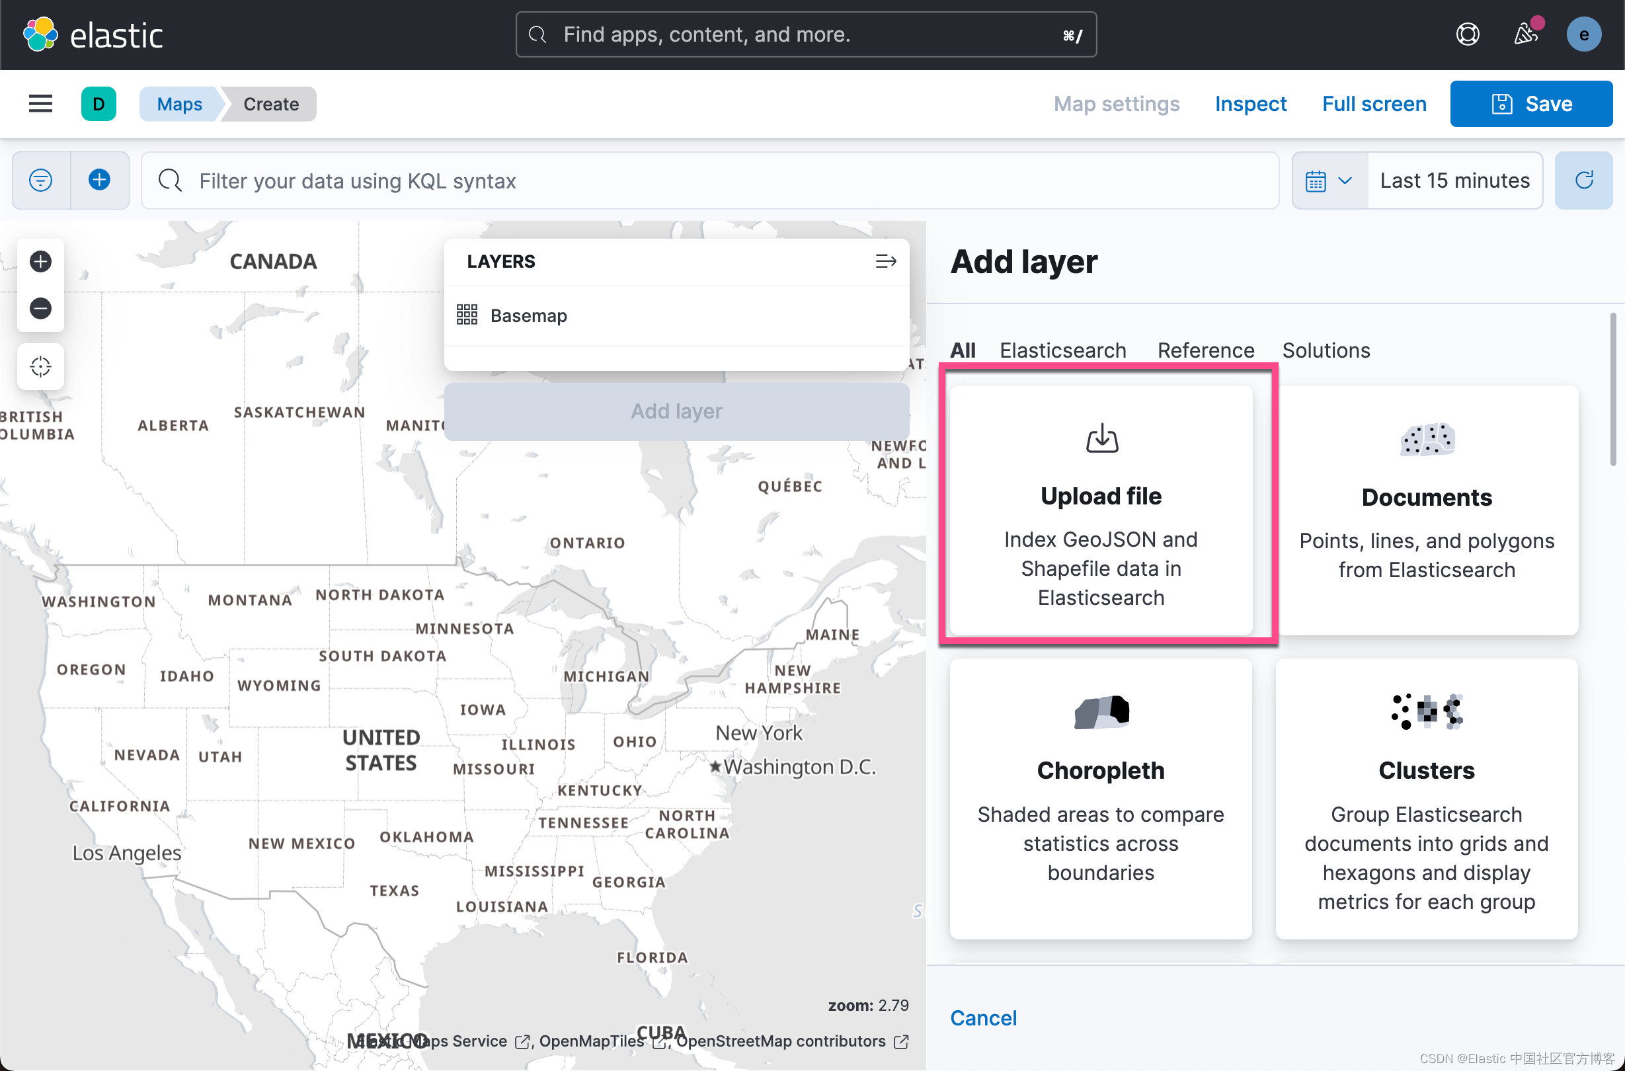
Task: Click the Basemap grid icon
Action: pos(467,314)
